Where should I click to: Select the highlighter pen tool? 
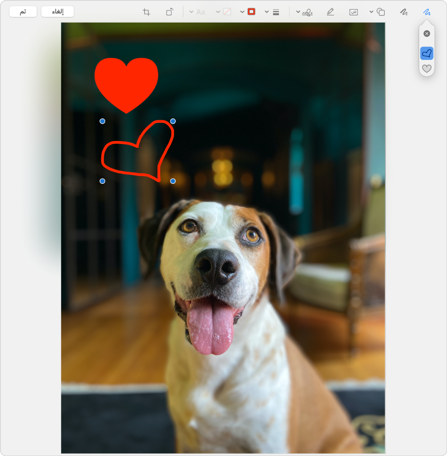(x=330, y=12)
